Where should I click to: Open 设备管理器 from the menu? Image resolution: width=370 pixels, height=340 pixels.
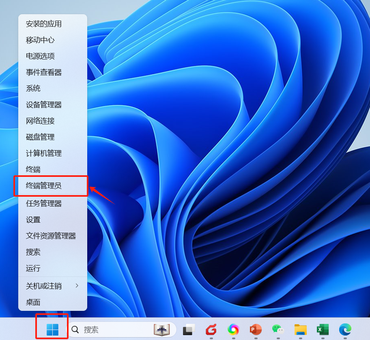pyautogui.click(x=53, y=104)
